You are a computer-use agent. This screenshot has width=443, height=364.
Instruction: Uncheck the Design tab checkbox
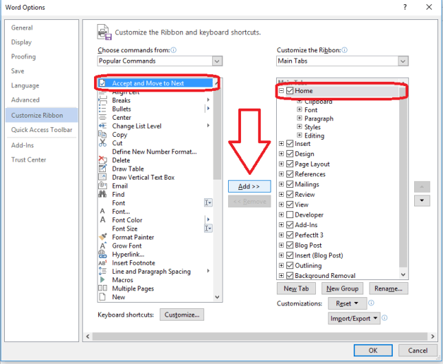(x=290, y=153)
